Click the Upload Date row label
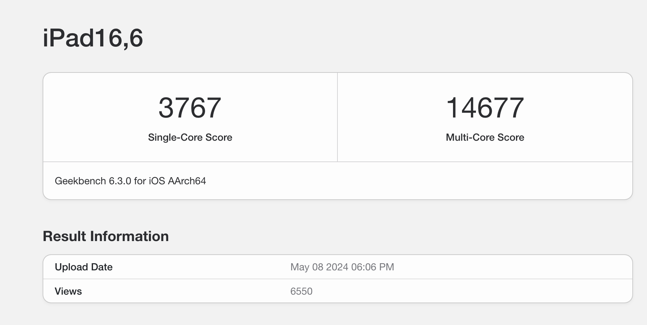Image resolution: width=647 pixels, height=325 pixels. pyautogui.click(x=84, y=267)
